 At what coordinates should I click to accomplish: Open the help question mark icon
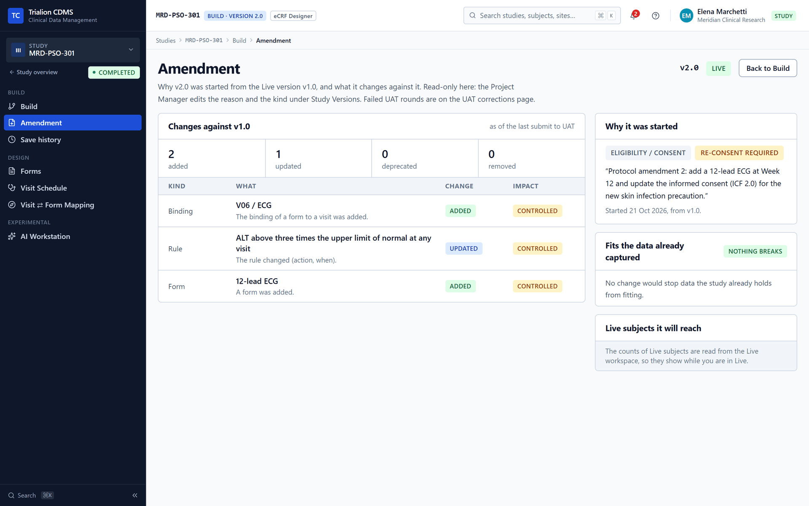(655, 16)
